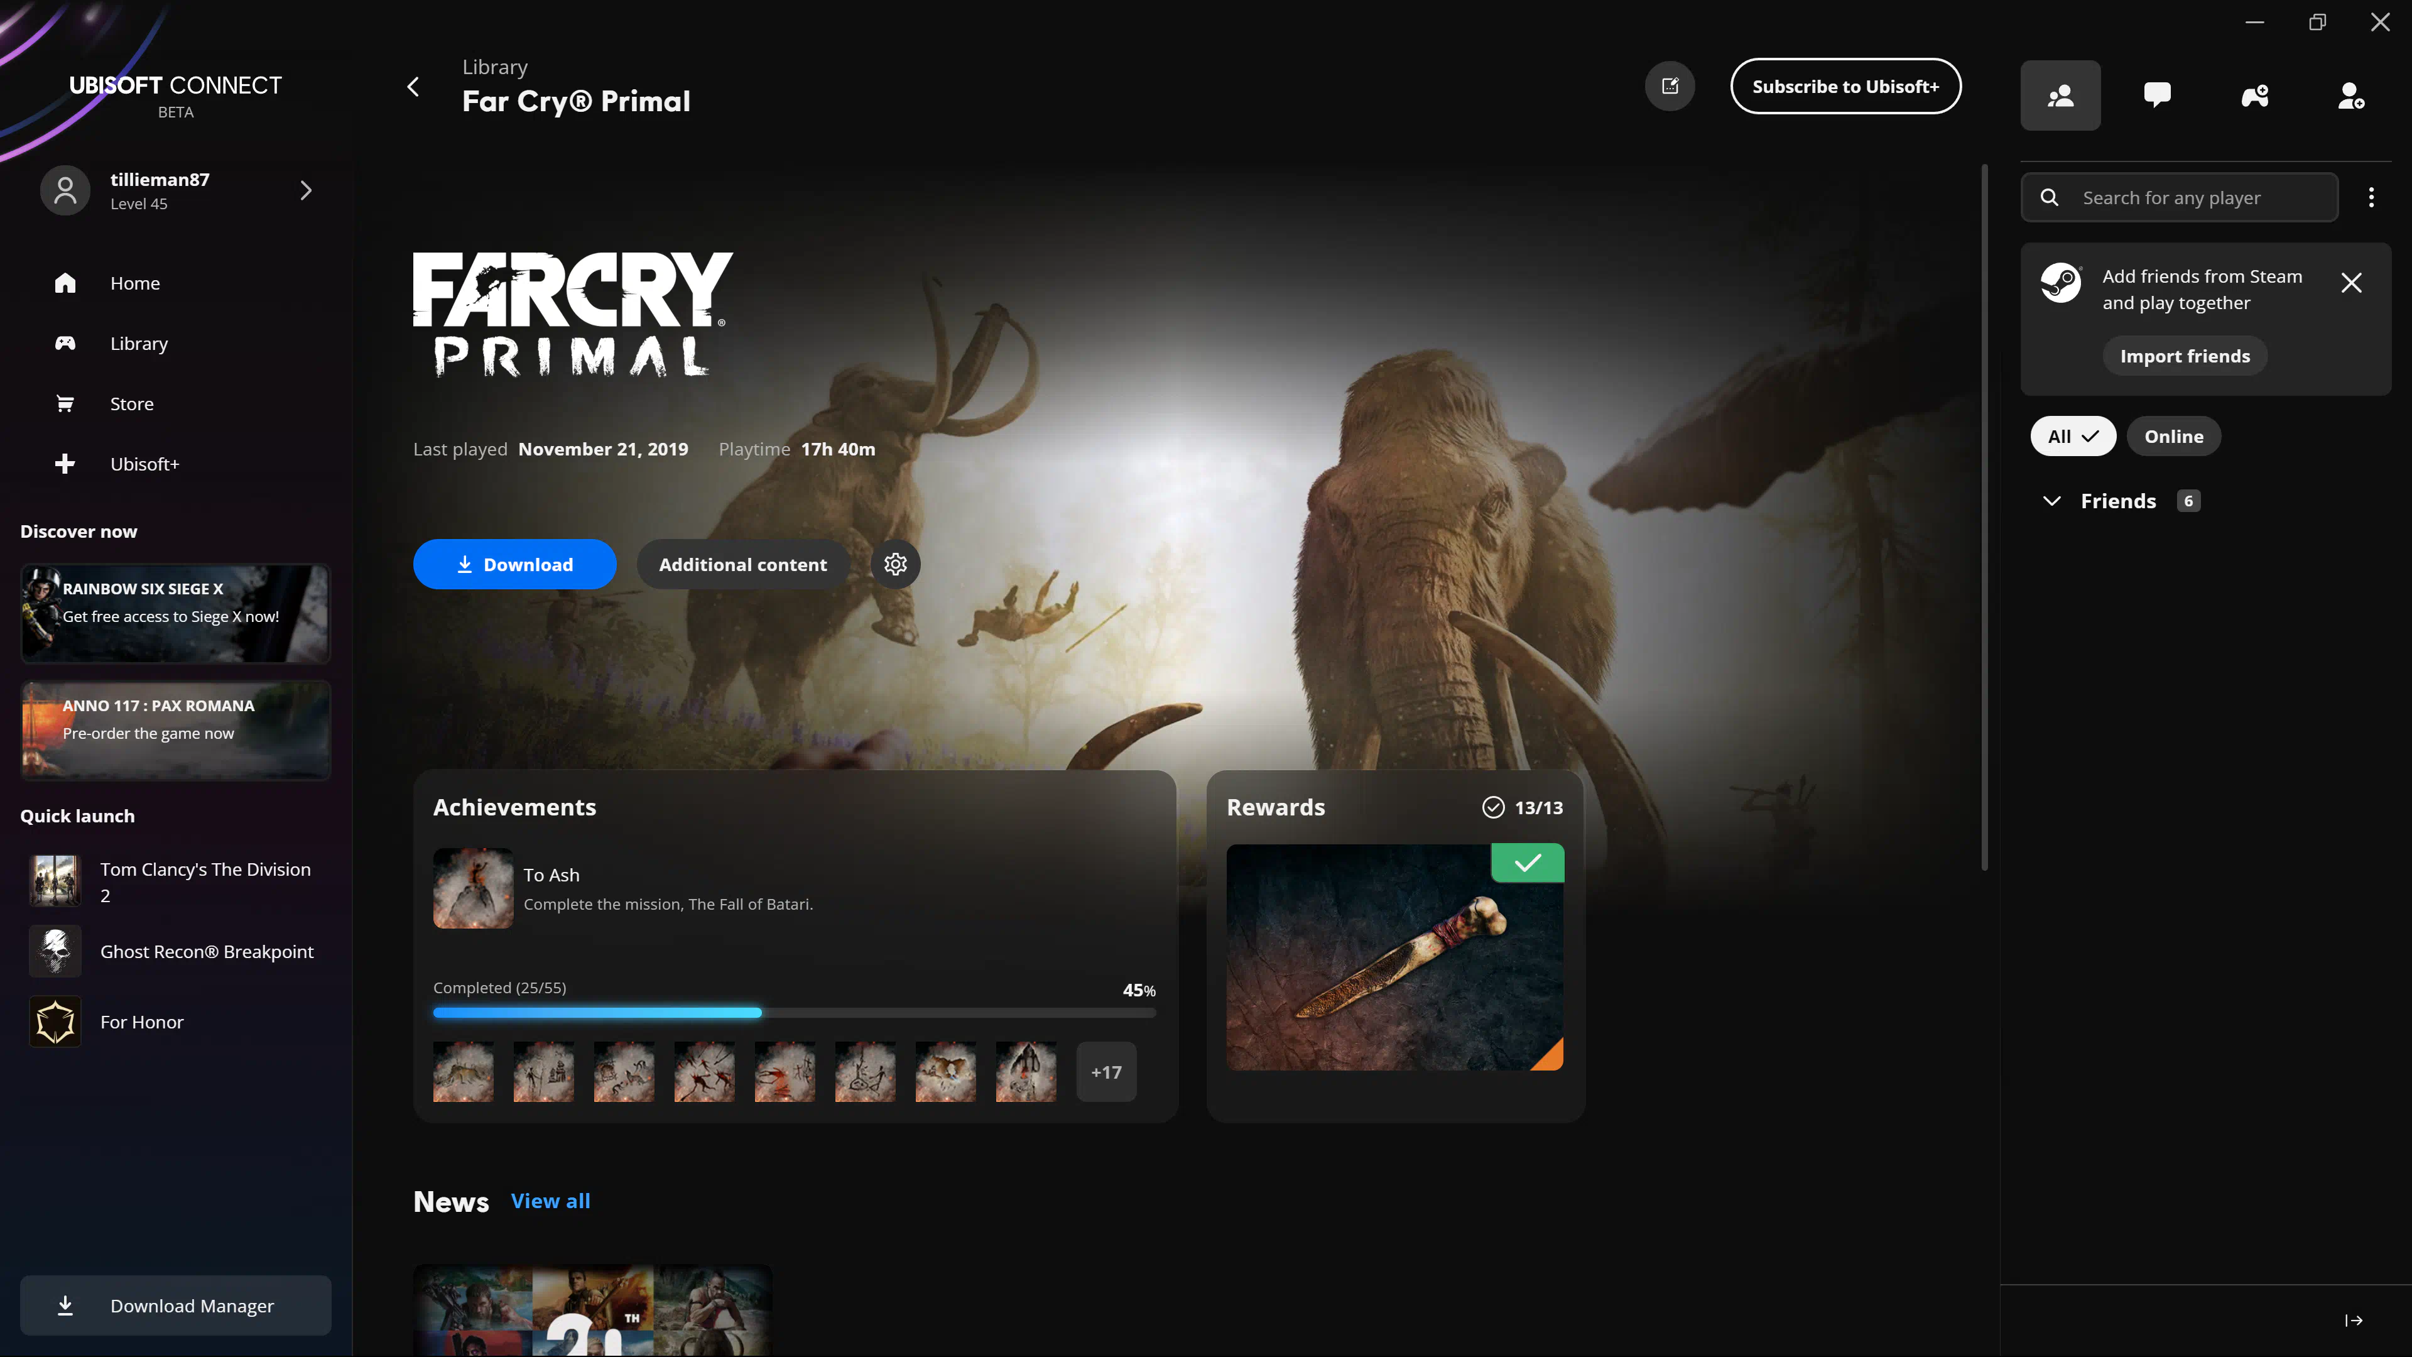Viewport: 2412px width, 1357px height.
Task: Open the Rainbow Six Siege X promo
Action: coord(175,613)
